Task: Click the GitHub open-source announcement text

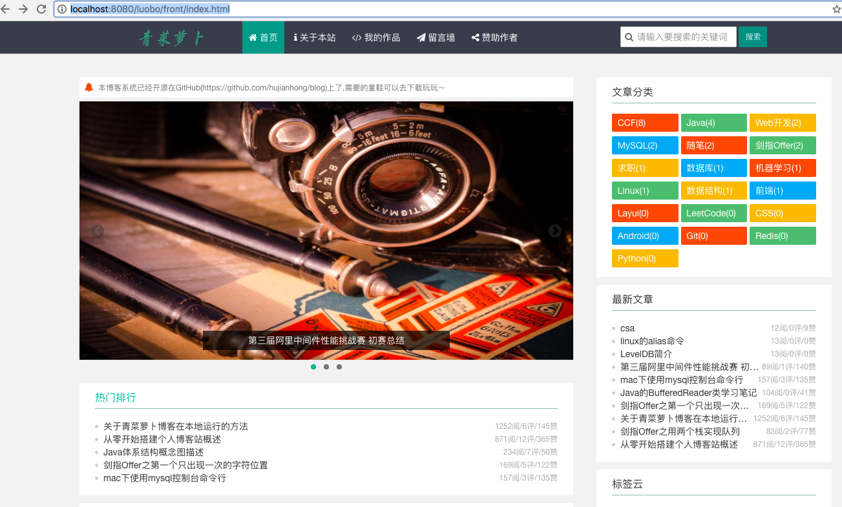Action: click(x=271, y=88)
